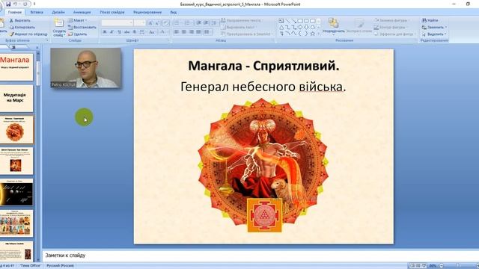The image size is (479, 269).
Task: Switch to slide sorter view in status bar
Action: point(418,266)
